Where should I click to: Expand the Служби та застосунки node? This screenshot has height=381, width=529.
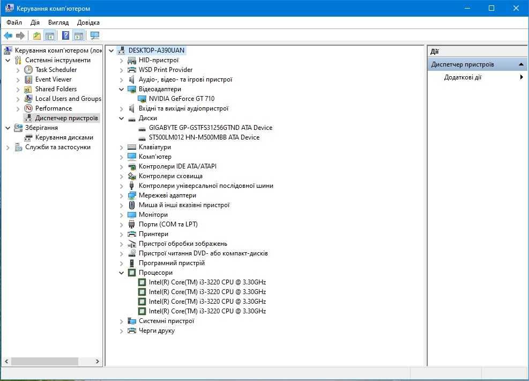coord(8,147)
